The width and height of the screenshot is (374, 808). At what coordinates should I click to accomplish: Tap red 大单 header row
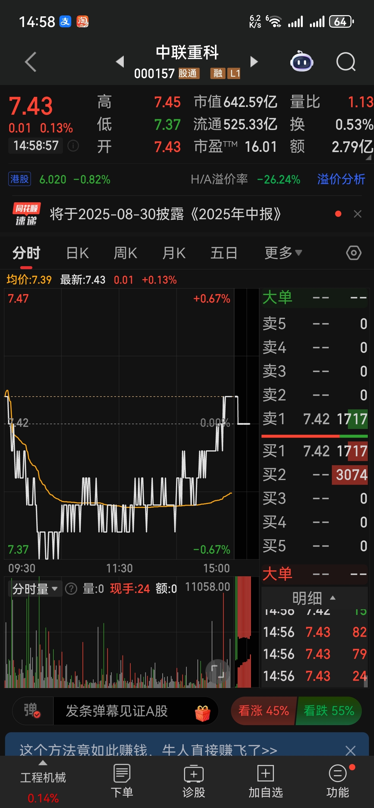pyautogui.click(x=314, y=574)
